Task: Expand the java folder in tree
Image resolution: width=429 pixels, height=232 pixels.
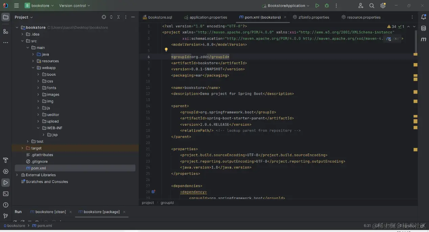Action: pos(33,54)
